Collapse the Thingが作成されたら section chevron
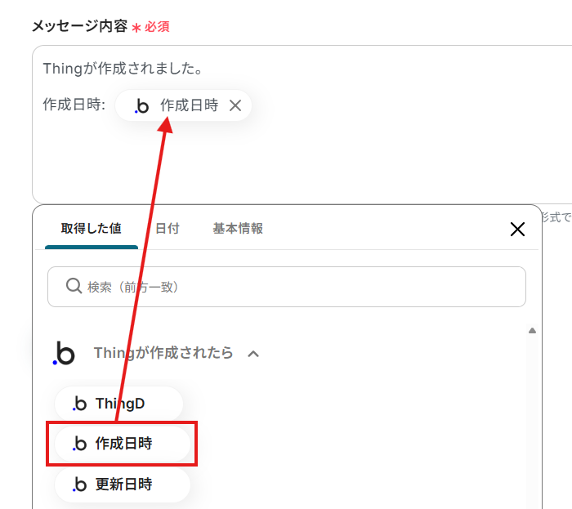Screen dimensions: 572x509 (253, 354)
